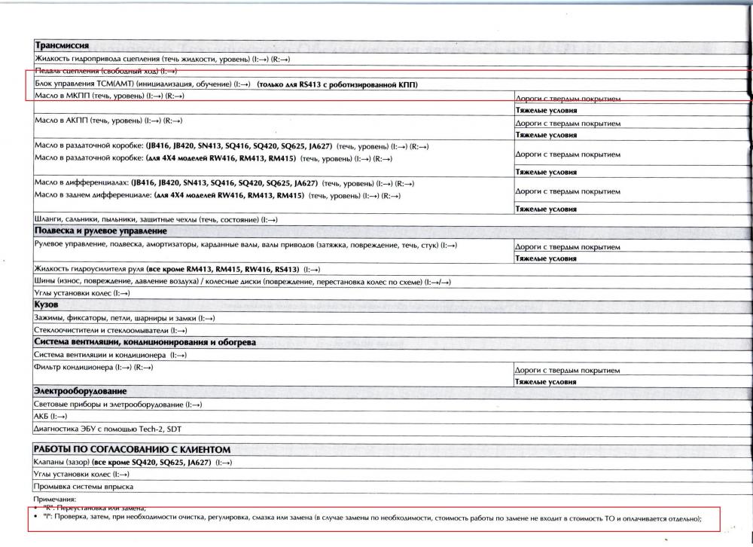753x547 pixels.
Task: Select the "Фильтр кондиционера" row text
Action: [x=94, y=367]
